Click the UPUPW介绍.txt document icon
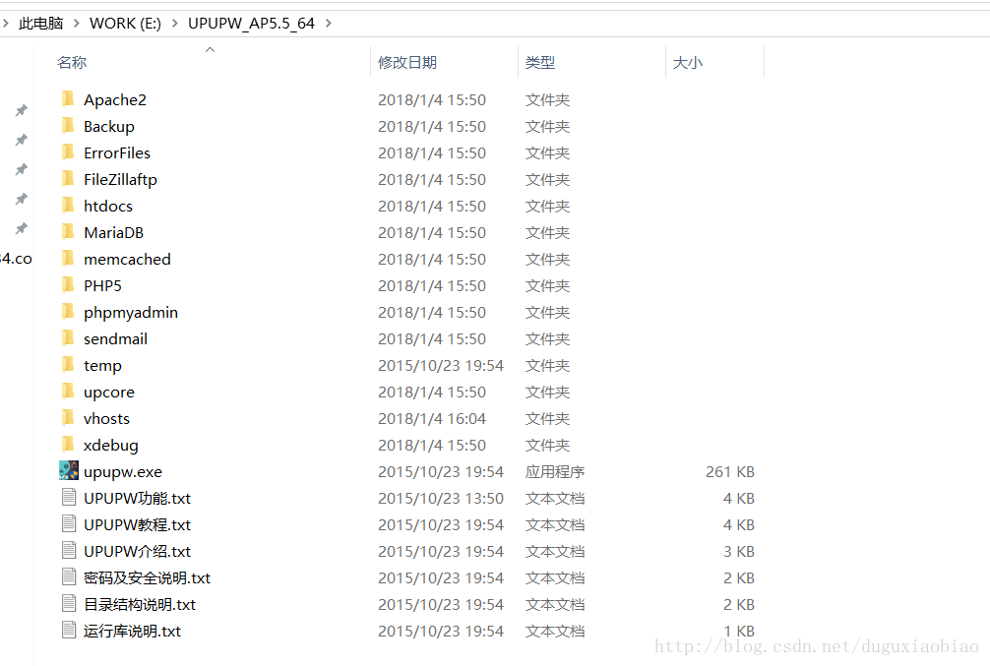 [69, 551]
